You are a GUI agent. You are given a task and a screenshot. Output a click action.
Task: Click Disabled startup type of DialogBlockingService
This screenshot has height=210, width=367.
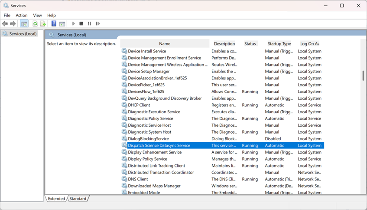[x=273, y=138]
